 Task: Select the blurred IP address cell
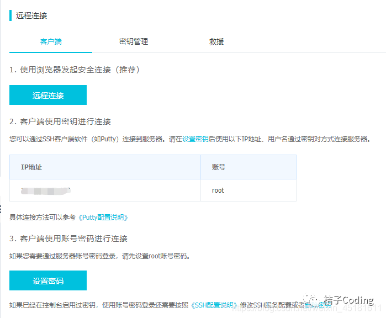[105, 190]
